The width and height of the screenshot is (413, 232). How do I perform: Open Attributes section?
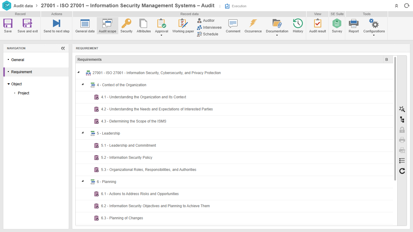coord(144,26)
